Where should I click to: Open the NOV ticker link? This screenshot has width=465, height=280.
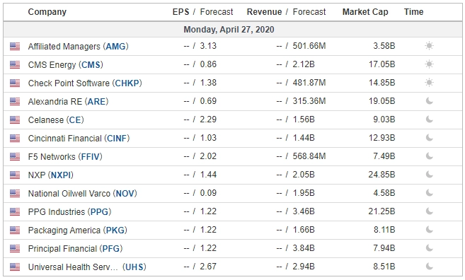tap(125, 194)
